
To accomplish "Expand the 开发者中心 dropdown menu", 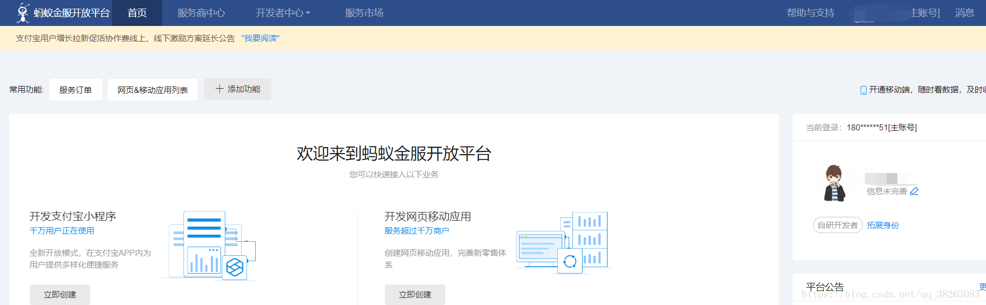I will [283, 13].
